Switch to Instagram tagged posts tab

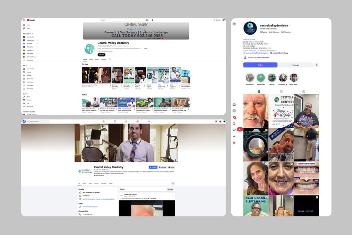point(304,92)
